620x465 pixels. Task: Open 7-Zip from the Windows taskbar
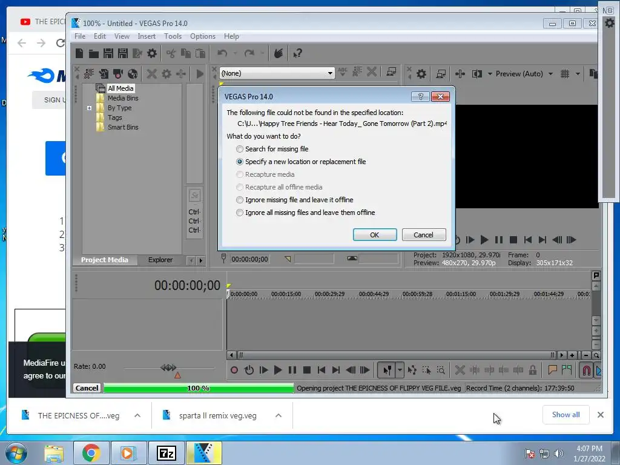tap(166, 453)
